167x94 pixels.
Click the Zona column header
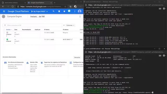click(x=16, y=30)
